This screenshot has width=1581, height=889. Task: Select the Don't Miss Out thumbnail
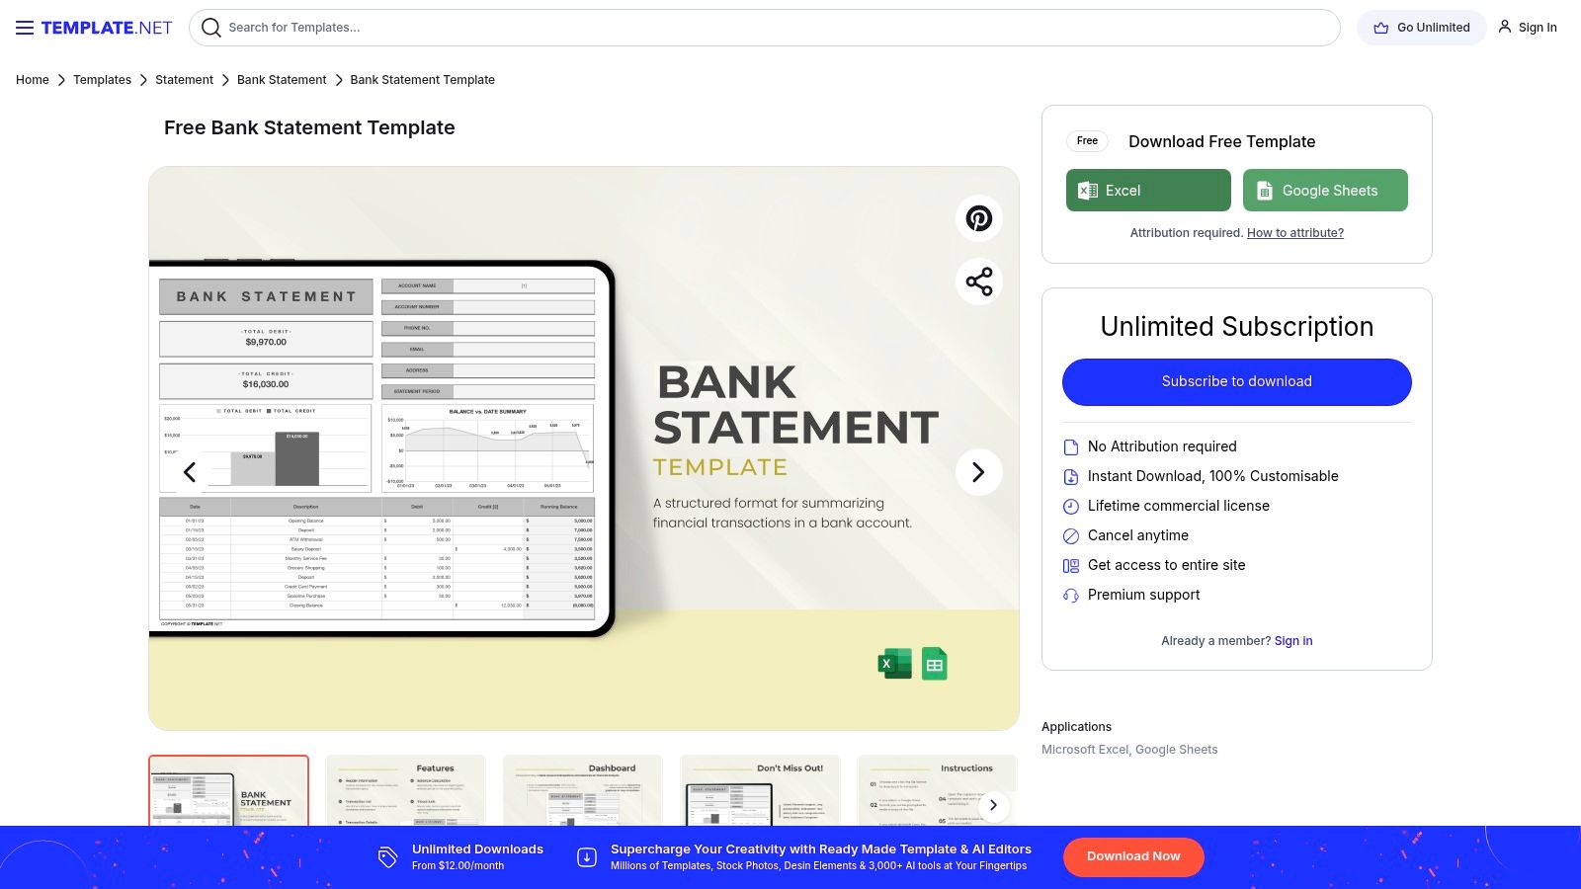760,791
